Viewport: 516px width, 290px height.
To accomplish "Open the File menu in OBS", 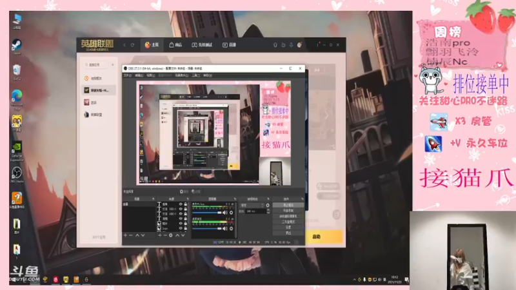I will pos(128,75).
